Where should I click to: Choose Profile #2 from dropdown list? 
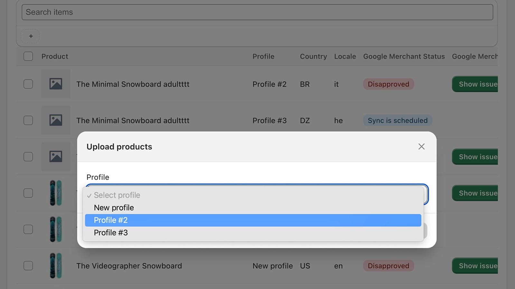tap(253, 220)
